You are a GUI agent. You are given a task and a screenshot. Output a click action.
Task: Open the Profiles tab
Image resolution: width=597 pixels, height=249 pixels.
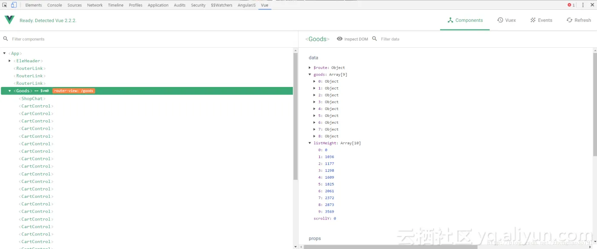click(x=136, y=5)
